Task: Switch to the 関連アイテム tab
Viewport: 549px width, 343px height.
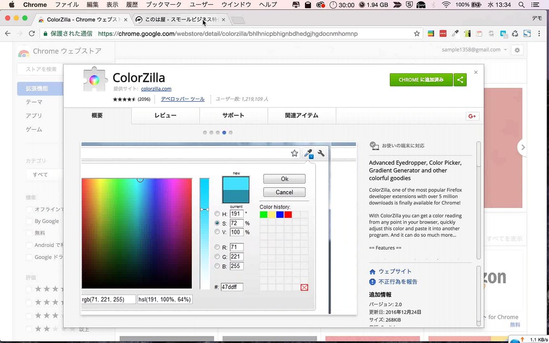Action: (x=302, y=115)
